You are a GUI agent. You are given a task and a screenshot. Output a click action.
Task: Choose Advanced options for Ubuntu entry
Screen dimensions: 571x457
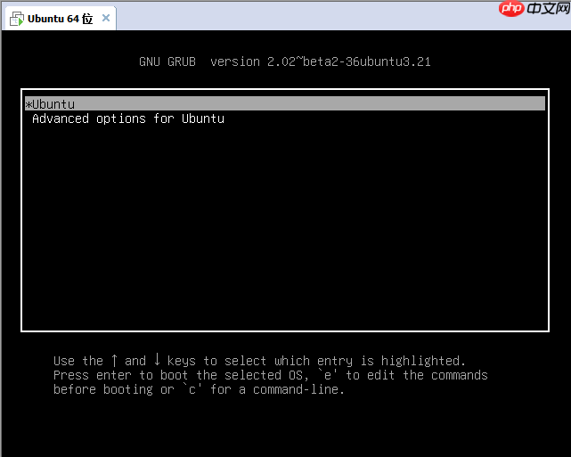pos(128,118)
